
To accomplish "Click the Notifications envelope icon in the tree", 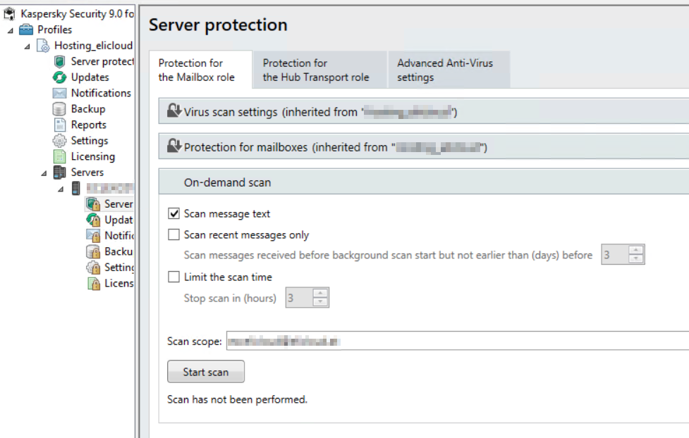I will 59,93.
